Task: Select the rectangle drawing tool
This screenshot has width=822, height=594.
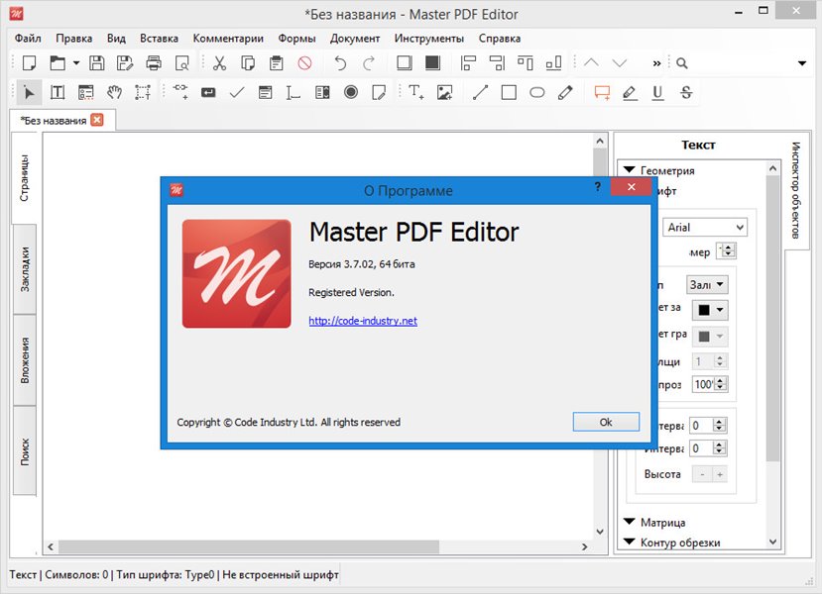Action: 509,93
